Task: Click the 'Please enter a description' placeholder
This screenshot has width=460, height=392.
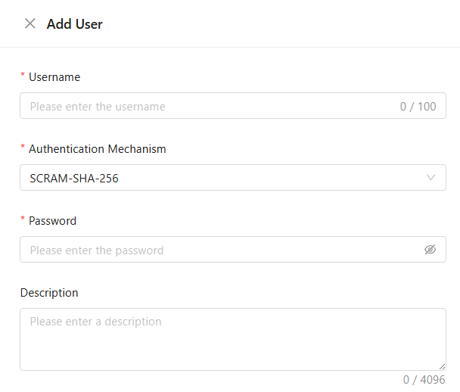Action: click(x=95, y=322)
